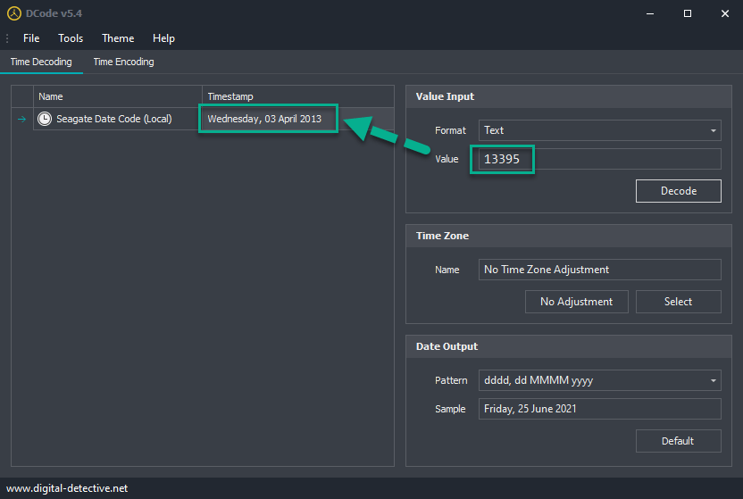The height and width of the screenshot is (499, 743).
Task: Click the No Adjustment button
Action: coord(577,302)
